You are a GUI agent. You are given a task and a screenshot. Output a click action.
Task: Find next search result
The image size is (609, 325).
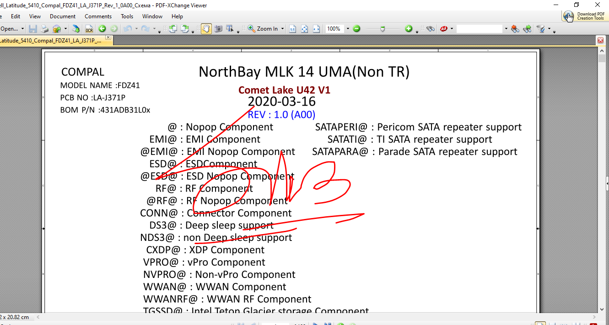tap(527, 29)
